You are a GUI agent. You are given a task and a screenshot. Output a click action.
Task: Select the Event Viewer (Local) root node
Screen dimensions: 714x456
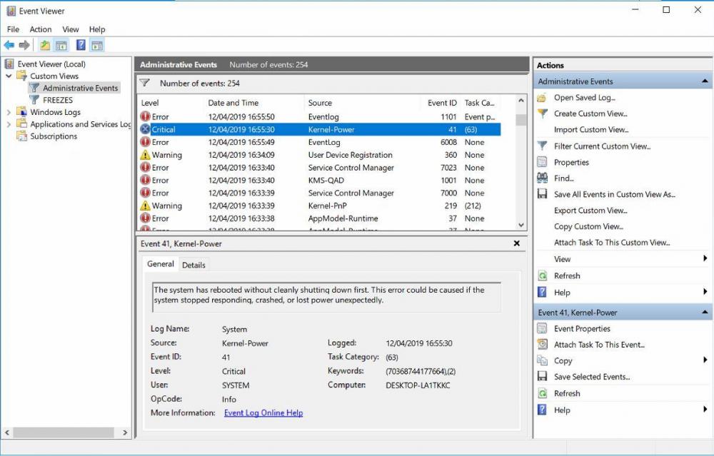pos(51,64)
